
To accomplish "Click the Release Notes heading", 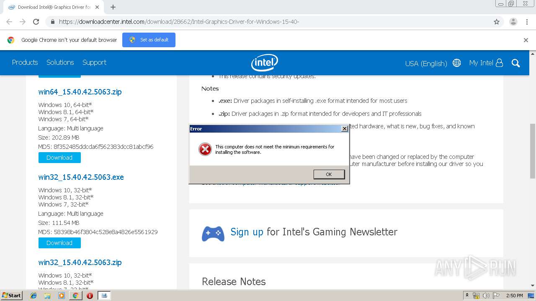I will click(x=234, y=282).
